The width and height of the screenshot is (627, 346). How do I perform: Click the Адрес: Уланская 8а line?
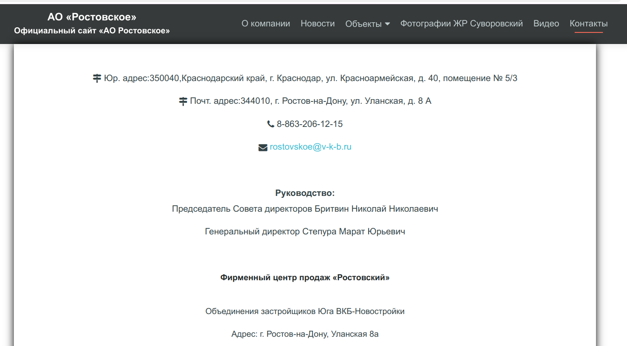point(305,334)
